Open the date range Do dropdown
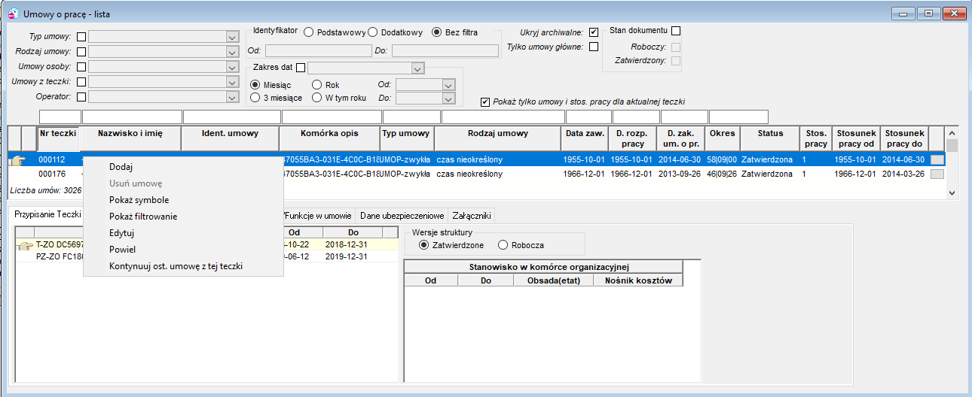The image size is (972, 397). coord(449,98)
